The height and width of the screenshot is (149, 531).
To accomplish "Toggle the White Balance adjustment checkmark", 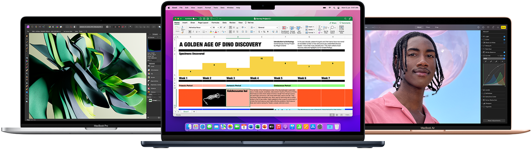I will (504, 52).
